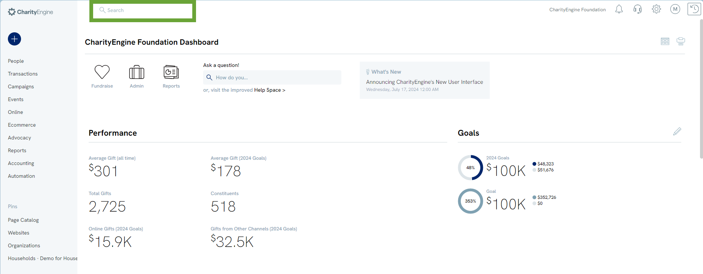This screenshot has height=274, width=703.
Task: Go to Automation in the sidebar
Action: (21, 176)
